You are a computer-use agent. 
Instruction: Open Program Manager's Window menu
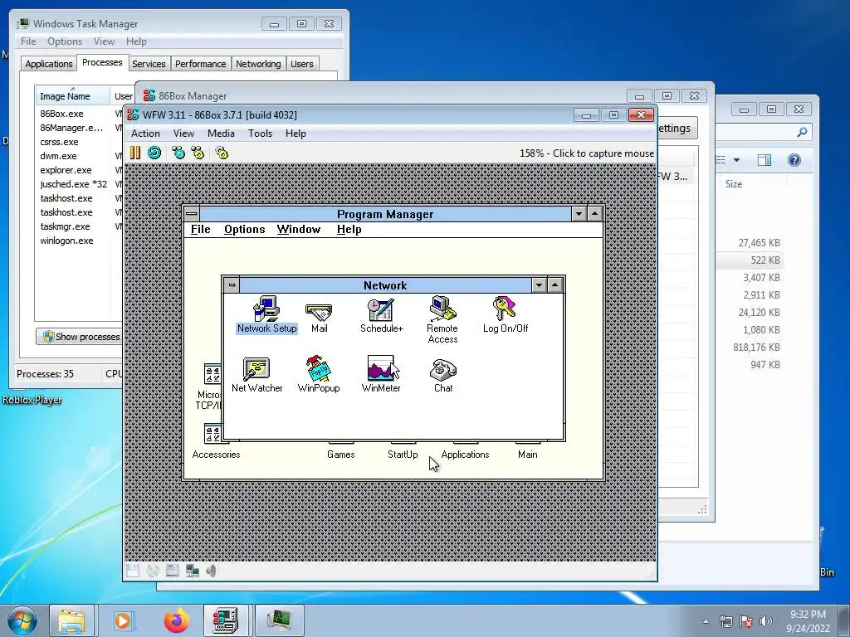(x=299, y=229)
